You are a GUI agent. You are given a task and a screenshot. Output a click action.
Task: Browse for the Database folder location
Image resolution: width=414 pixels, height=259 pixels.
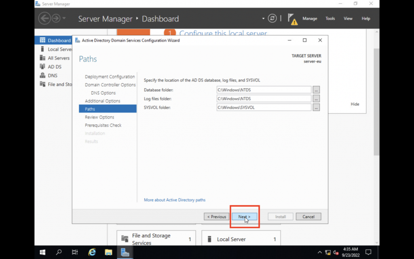click(316, 90)
